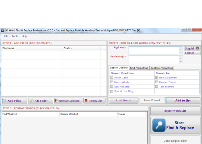Click the Replace with field's up scroll arrow
This screenshot has height=144, width=202.
click(x=181, y=58)
